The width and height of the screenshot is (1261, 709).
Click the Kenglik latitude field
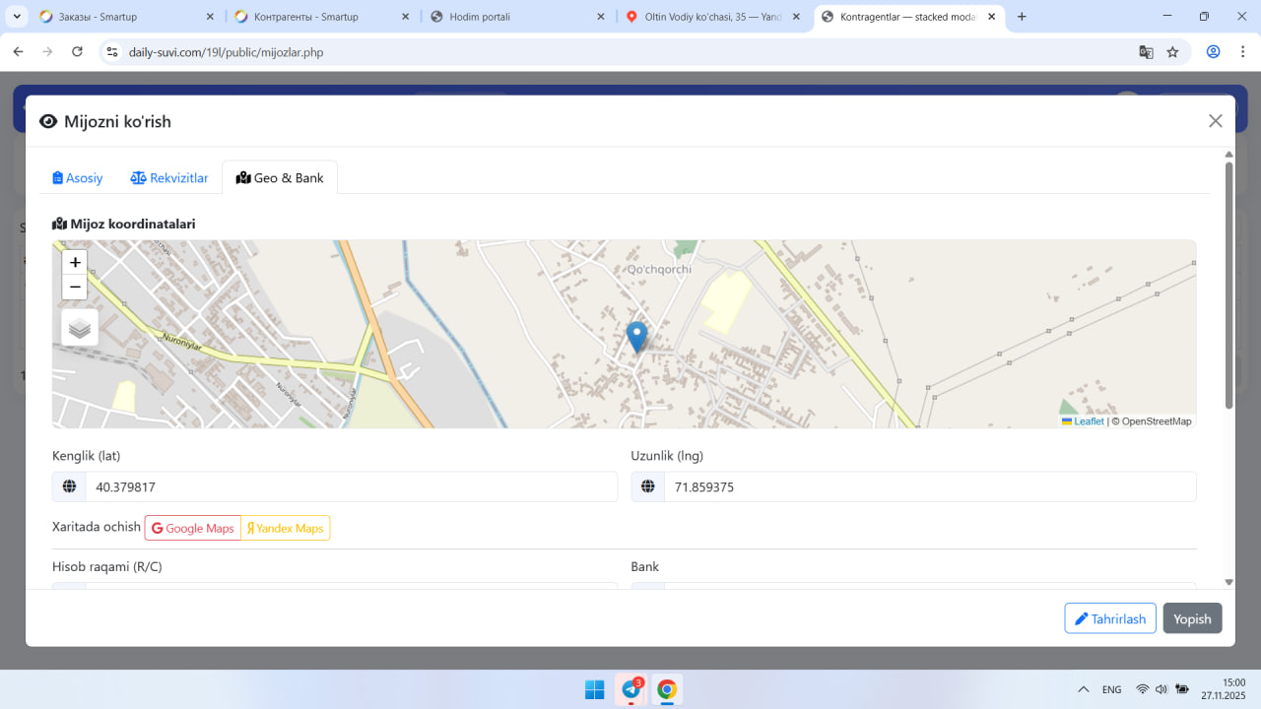tap(351, 486)
